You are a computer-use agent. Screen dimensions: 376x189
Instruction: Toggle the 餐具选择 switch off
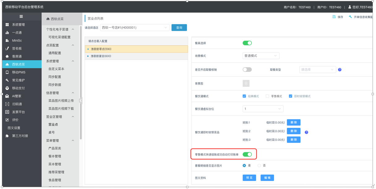(247, 43)
